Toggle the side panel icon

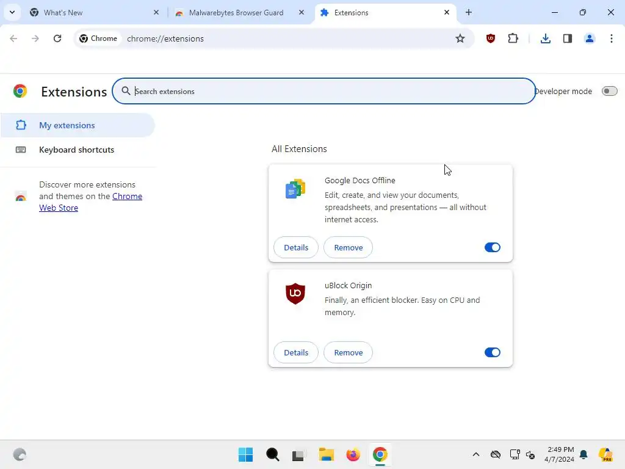(567, 38)
